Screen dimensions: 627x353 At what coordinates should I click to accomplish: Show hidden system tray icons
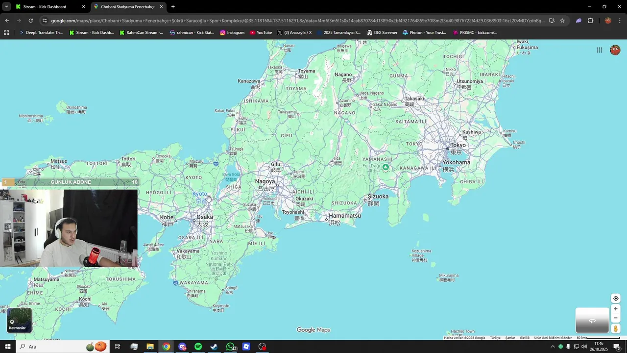coord(553,347)
